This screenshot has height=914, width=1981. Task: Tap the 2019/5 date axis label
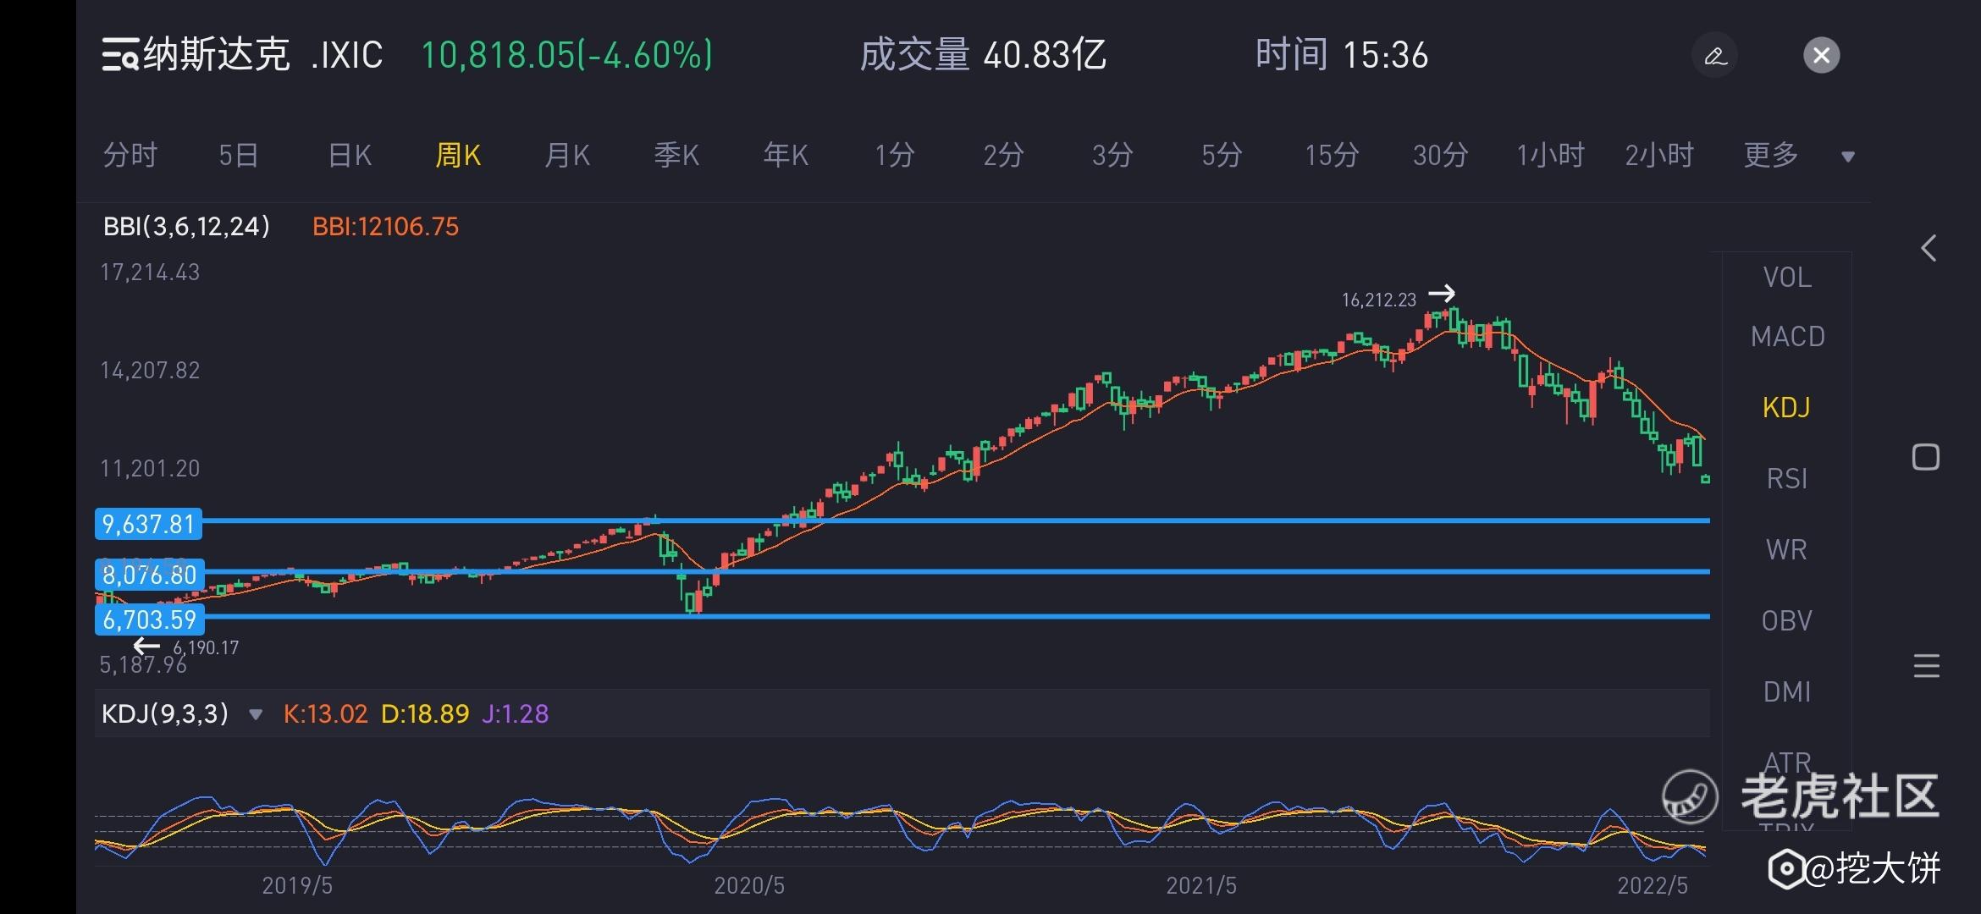point(297,886)
